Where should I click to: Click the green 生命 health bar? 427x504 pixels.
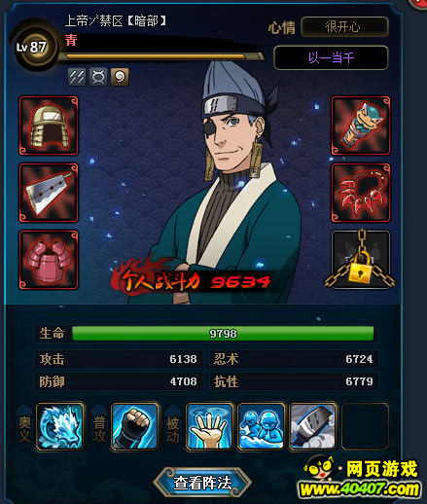[223, 334]
